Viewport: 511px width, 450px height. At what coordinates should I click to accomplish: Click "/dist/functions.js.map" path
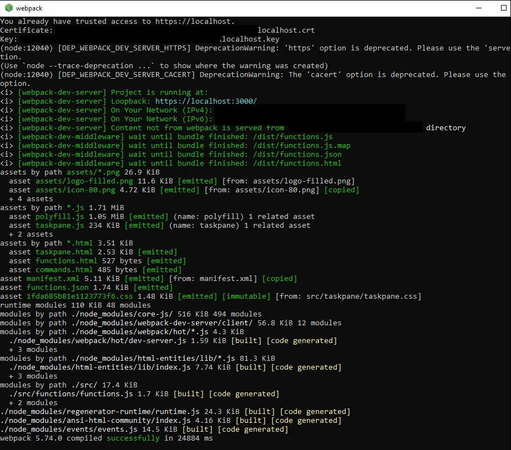tap(302, 146)
